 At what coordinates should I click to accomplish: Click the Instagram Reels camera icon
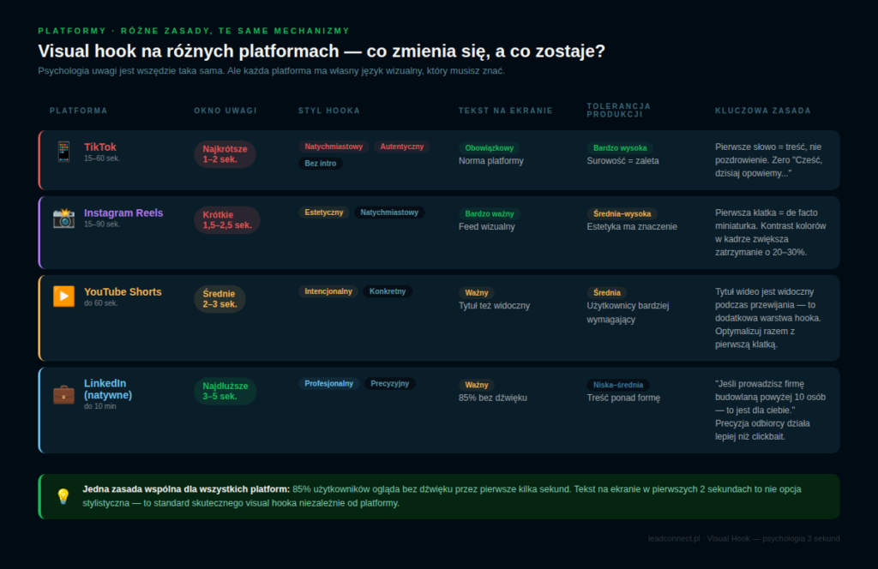[x=63, y=218]
